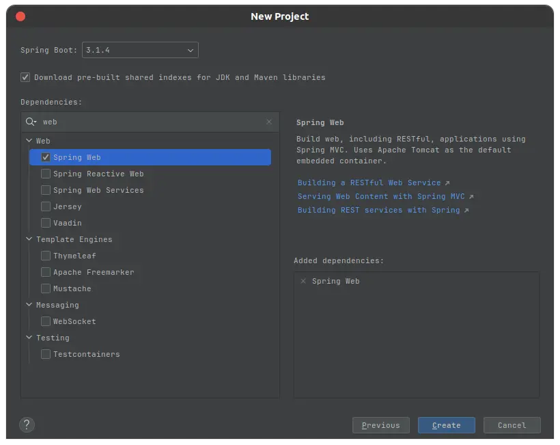The width and height of the screenshot is (560, 445).
Task: Open the Spring Boot version dropdown
Action: 140,50
